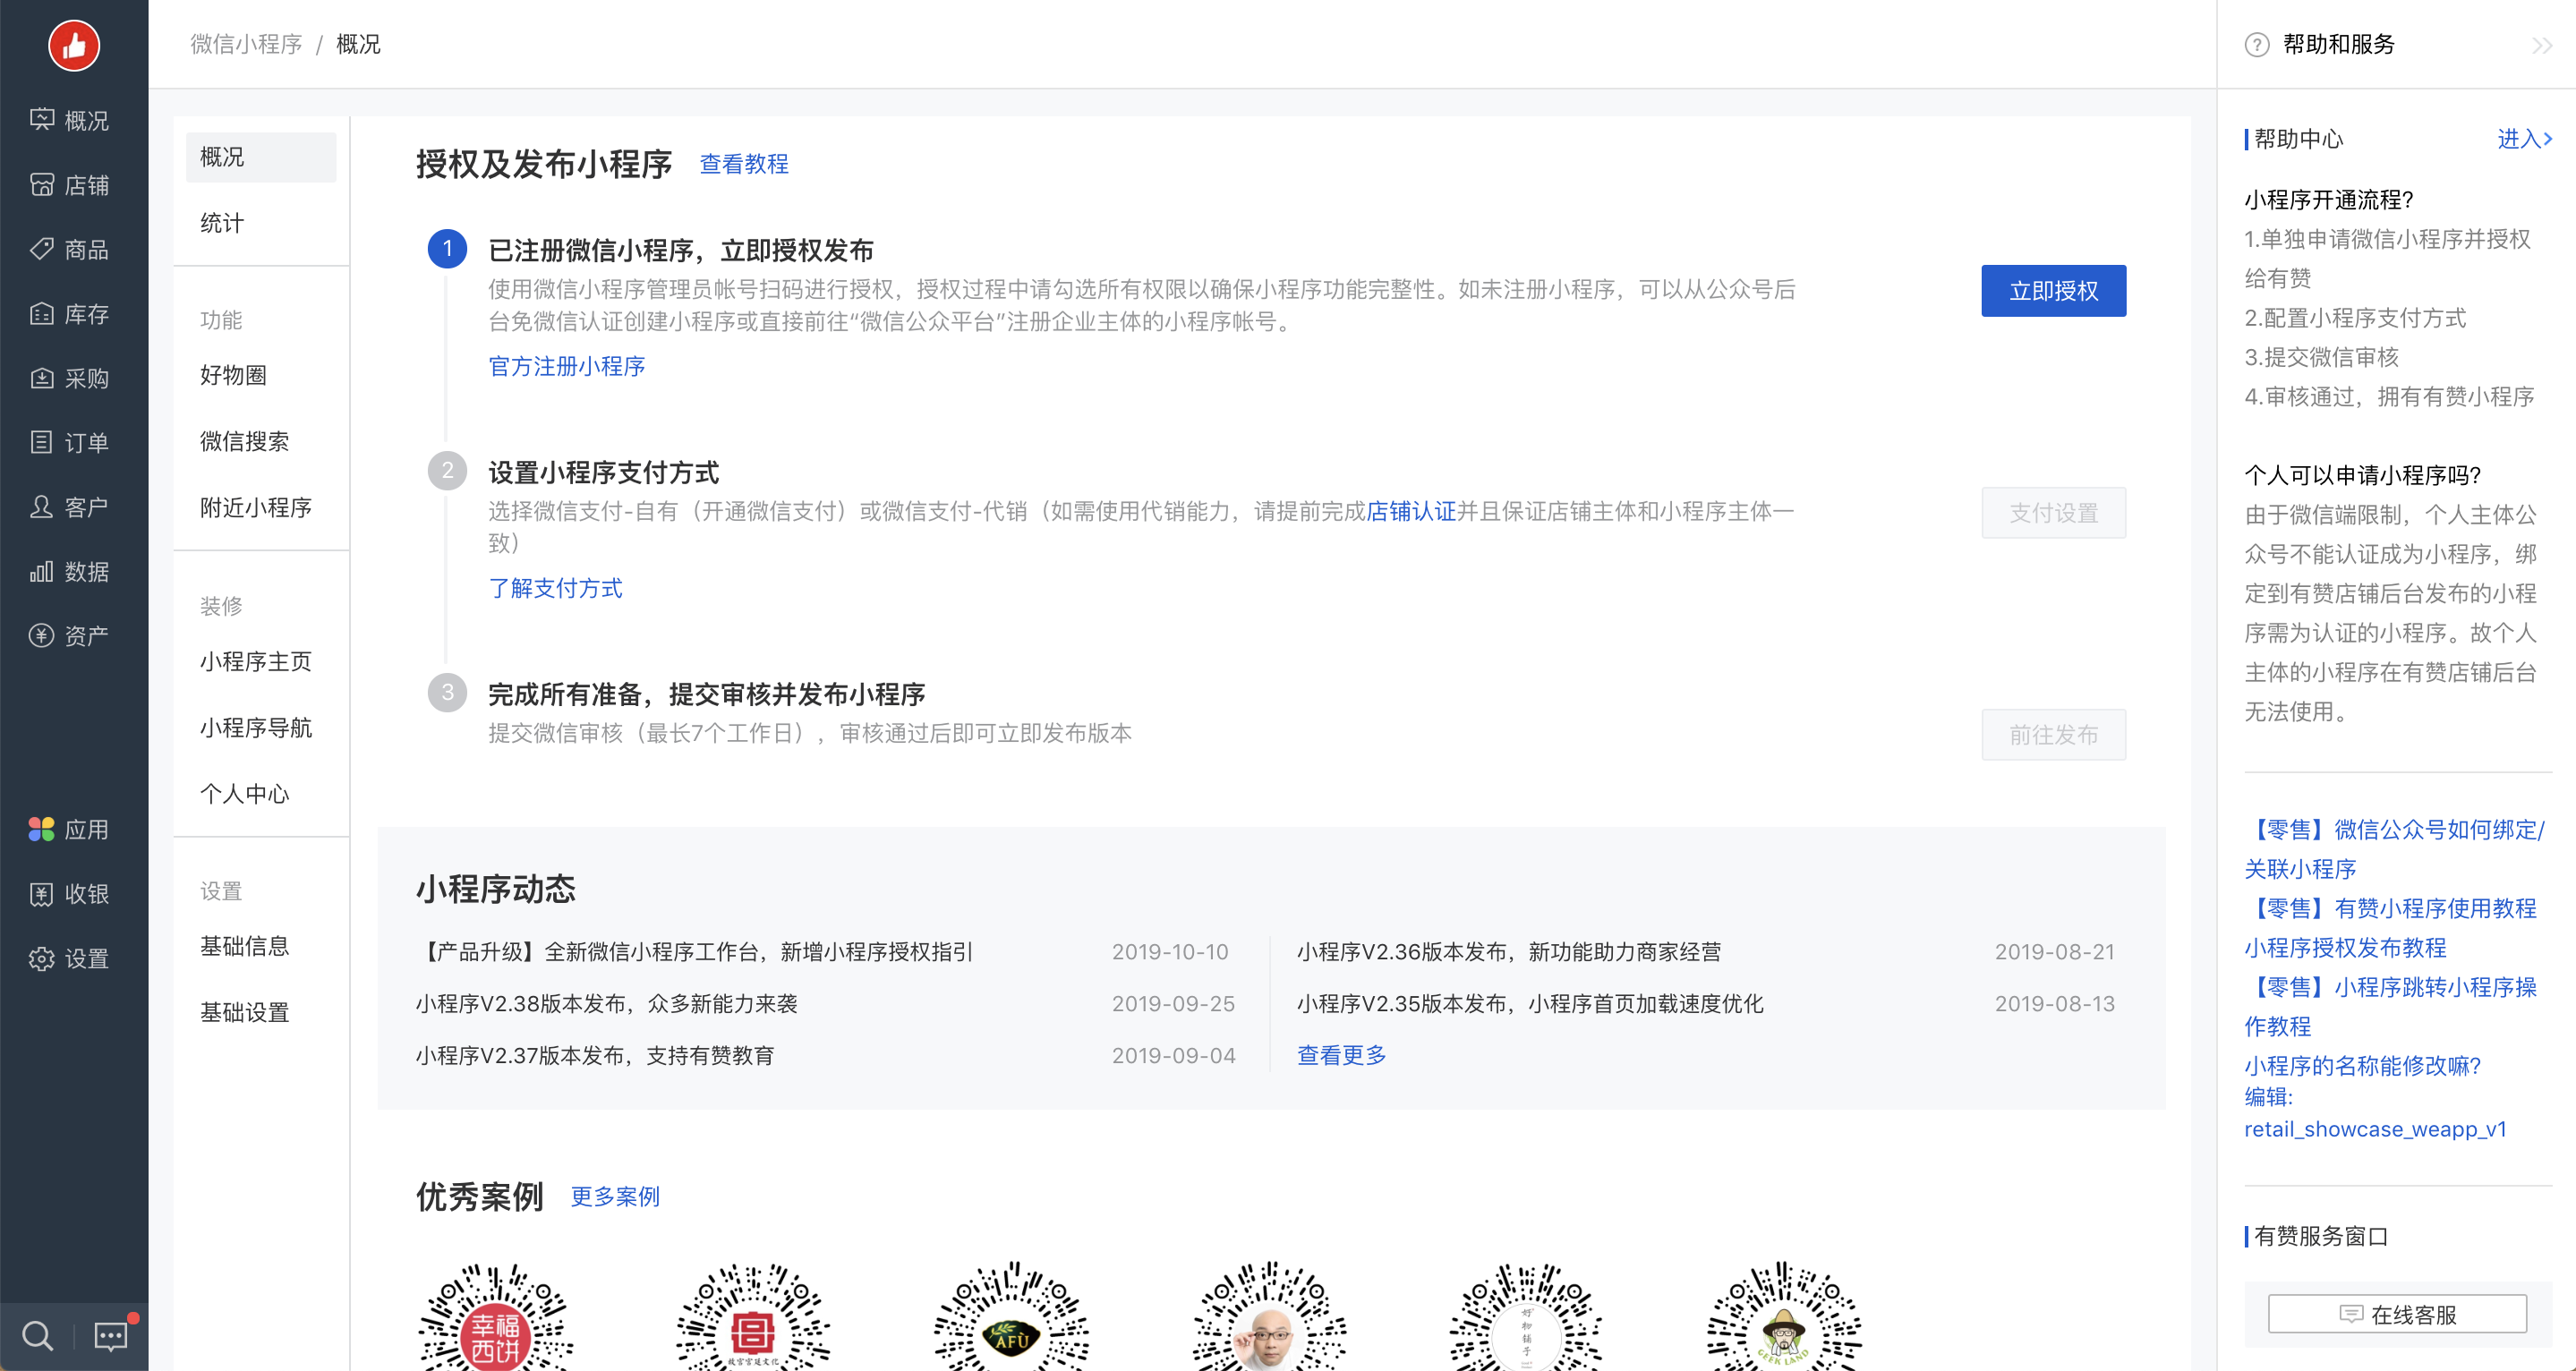Click the Youzan red thumbs-up logo
Screen dimensions: 2576x1371
tap(74, 45)
